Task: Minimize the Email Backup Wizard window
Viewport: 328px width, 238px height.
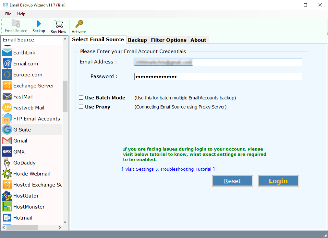Action: [x=291, y=5]
